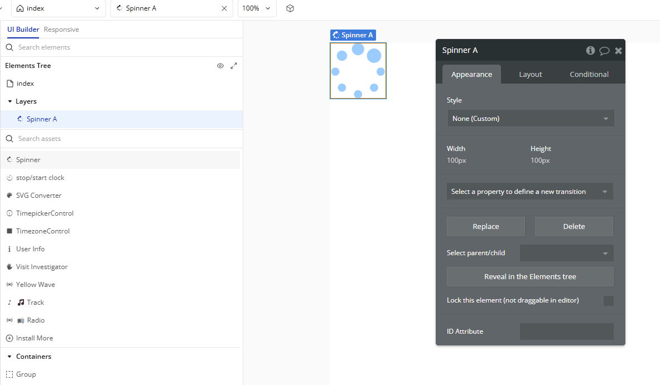Click the Visit Investigator hand icon

[9, 266]
